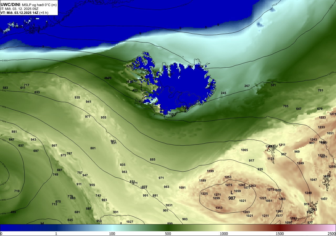Click the height value 245

tap(223, 93)
